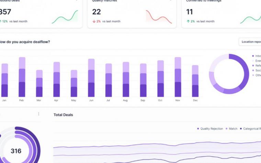Image resolution: width=261 pixels, height=163 pixels.
Task: Click the Apr axis label
Action: 56,100
